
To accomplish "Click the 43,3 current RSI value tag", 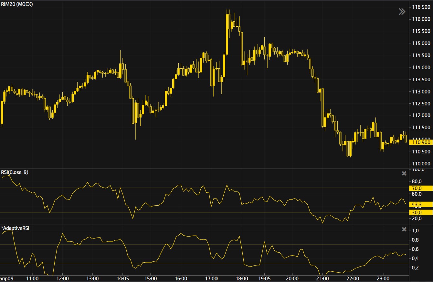I will point(421,204).
